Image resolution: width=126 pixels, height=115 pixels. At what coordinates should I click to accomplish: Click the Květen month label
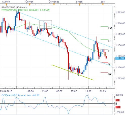pos(6,2)
